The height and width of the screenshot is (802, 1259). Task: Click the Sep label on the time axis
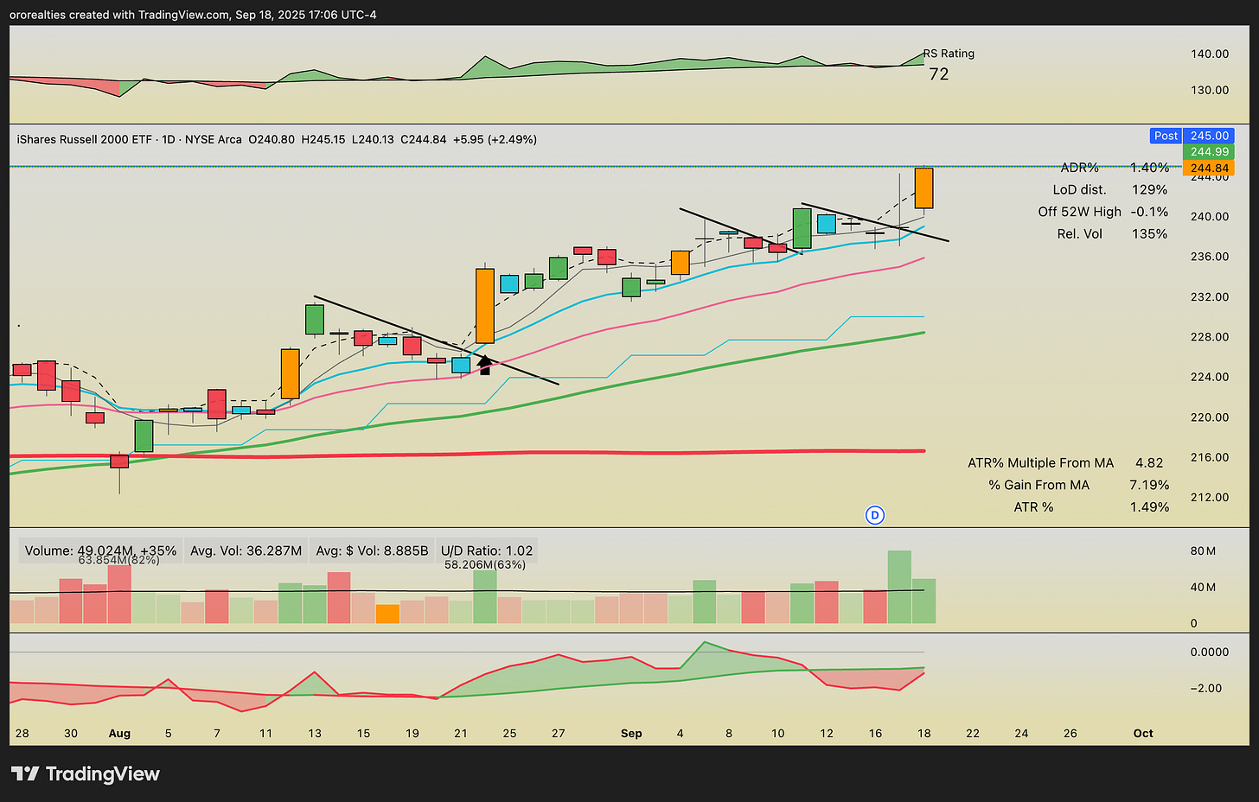pos(631,733)
